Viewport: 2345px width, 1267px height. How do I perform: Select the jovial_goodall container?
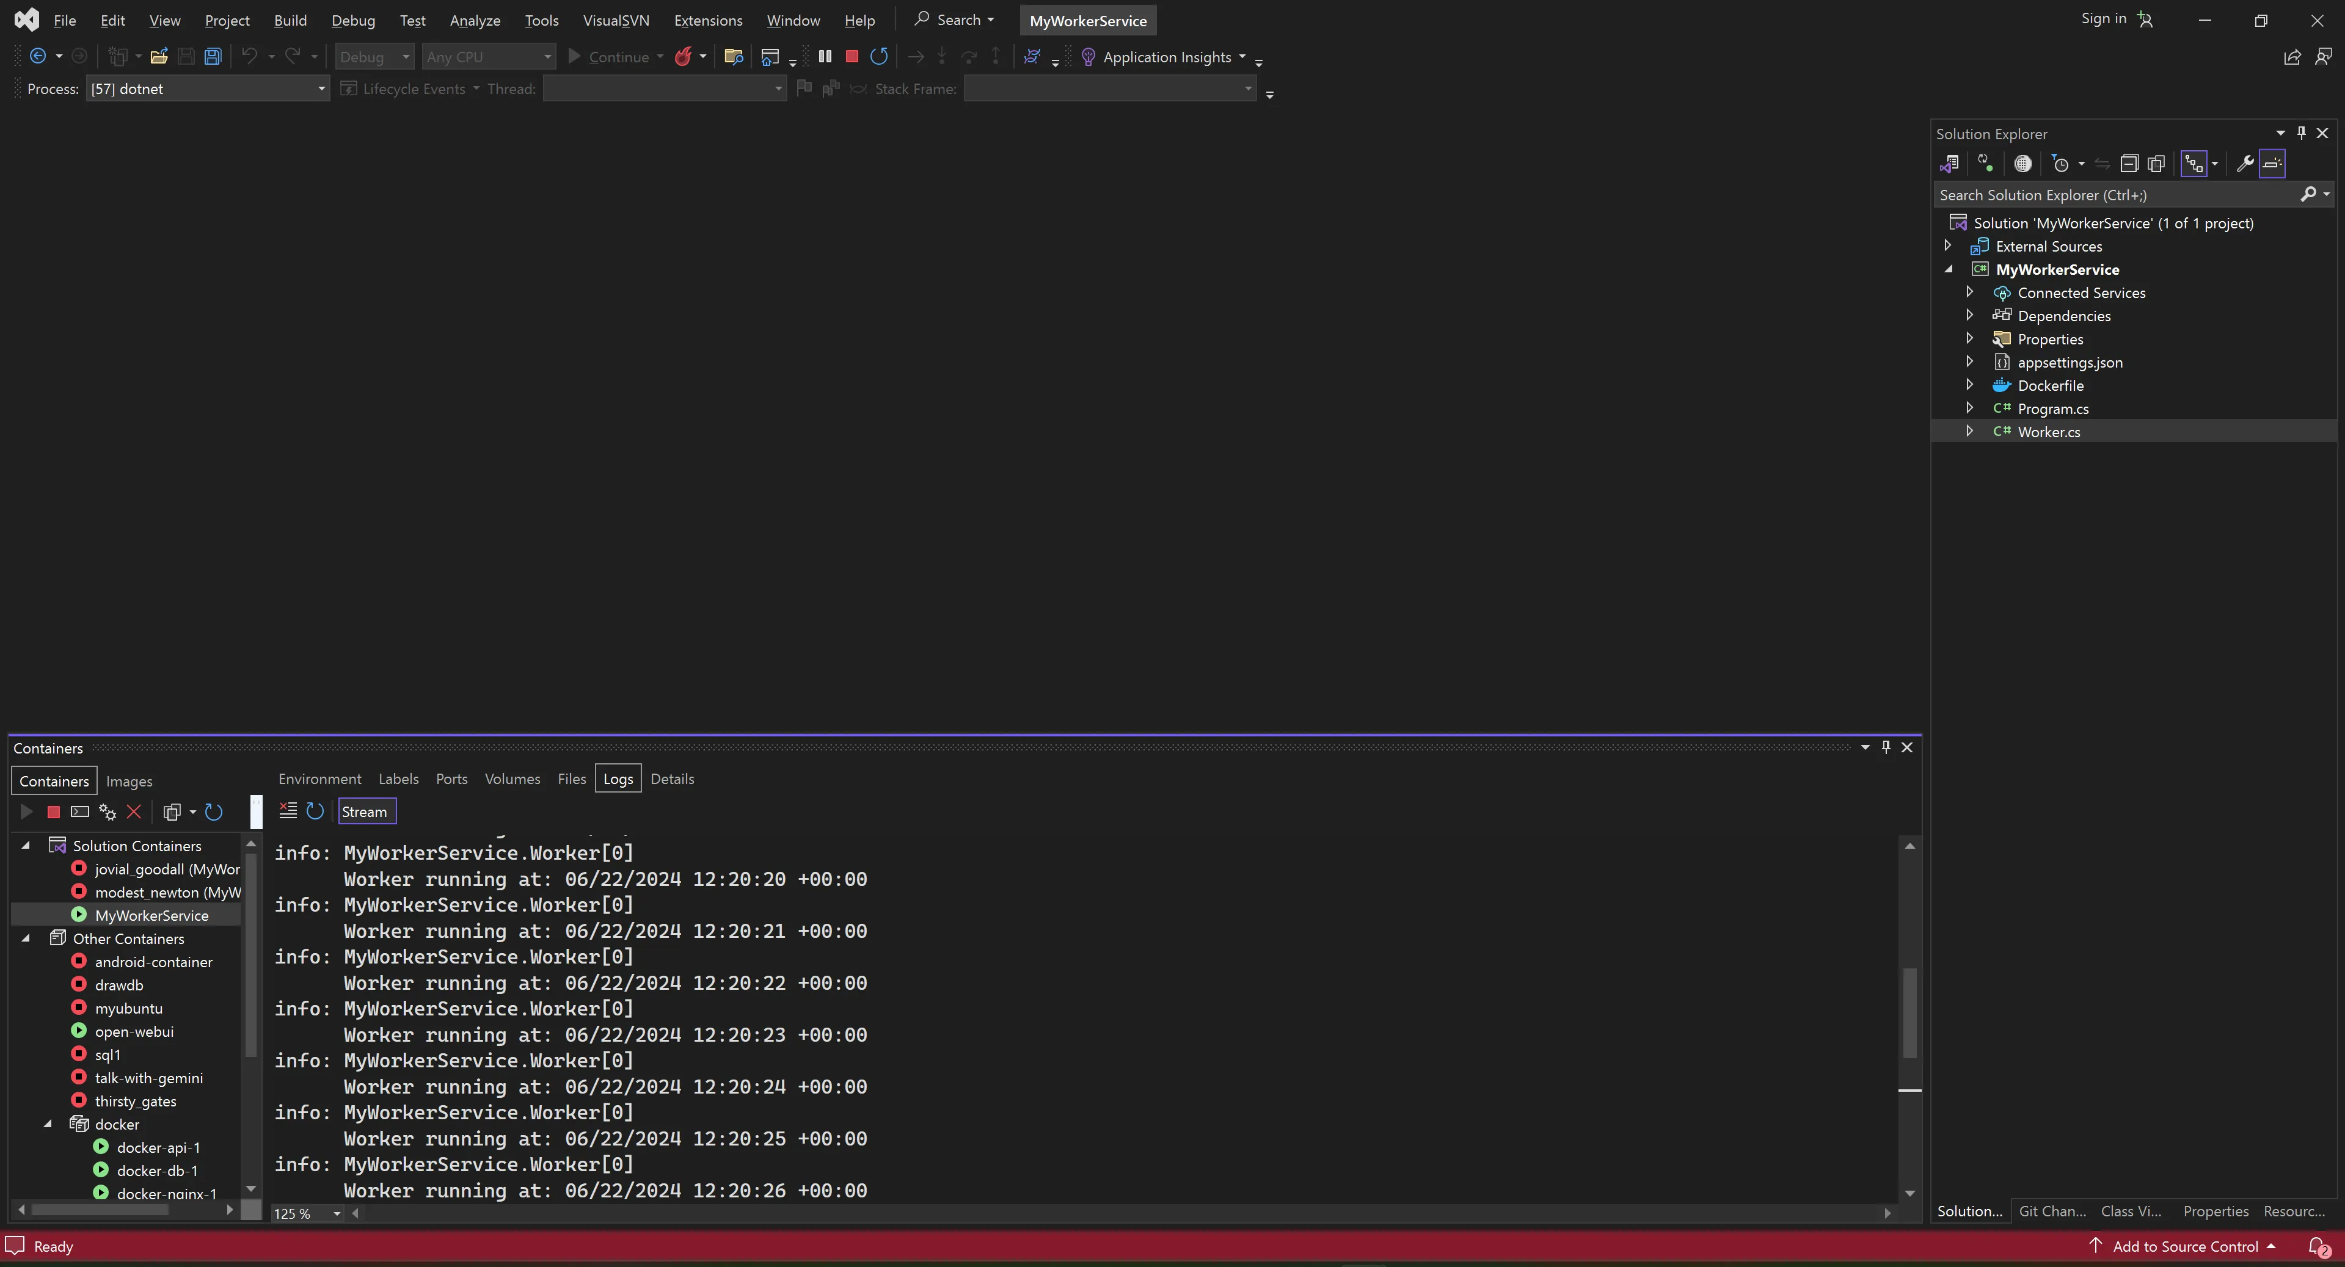tap(167, 869)
